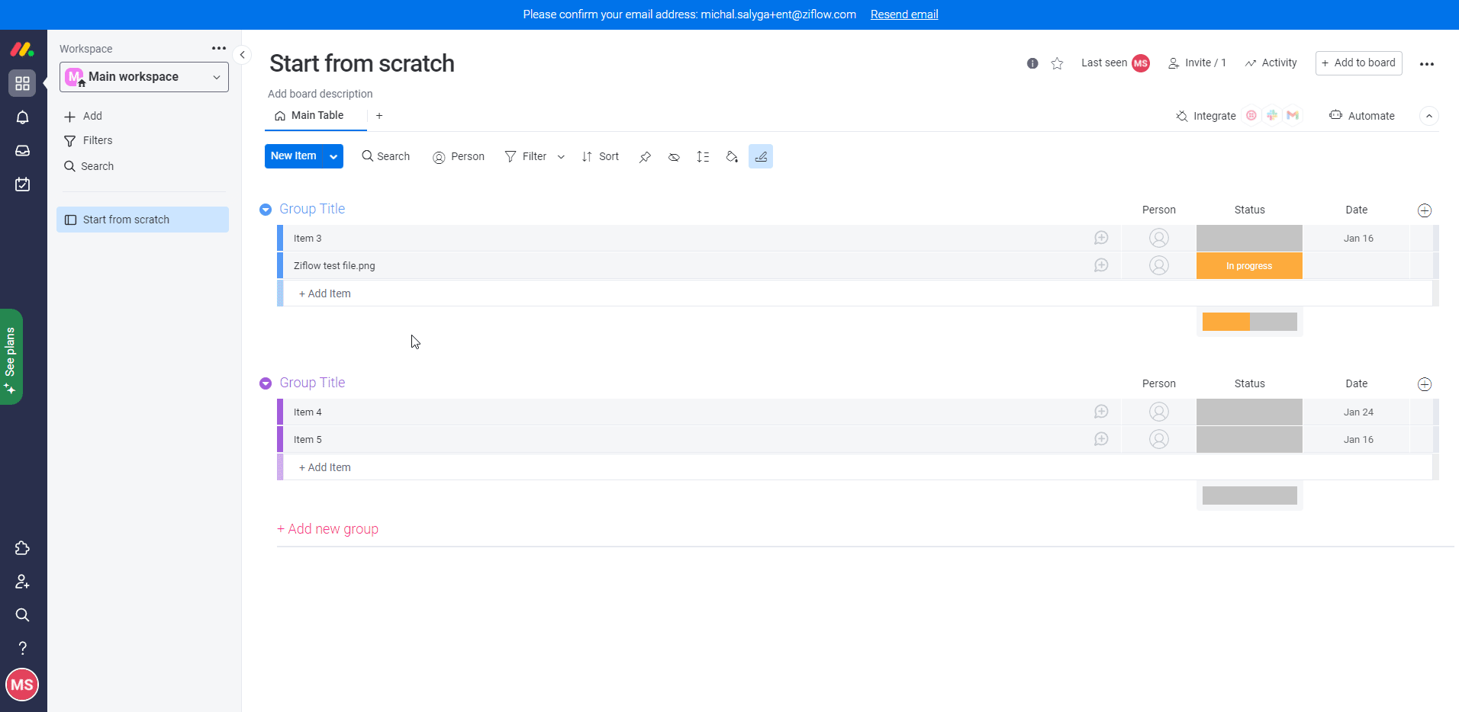Open the apps puzzle piece icon in the sidebar

coord(22,548)
